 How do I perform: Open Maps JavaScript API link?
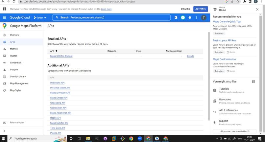tap(61, 113)
